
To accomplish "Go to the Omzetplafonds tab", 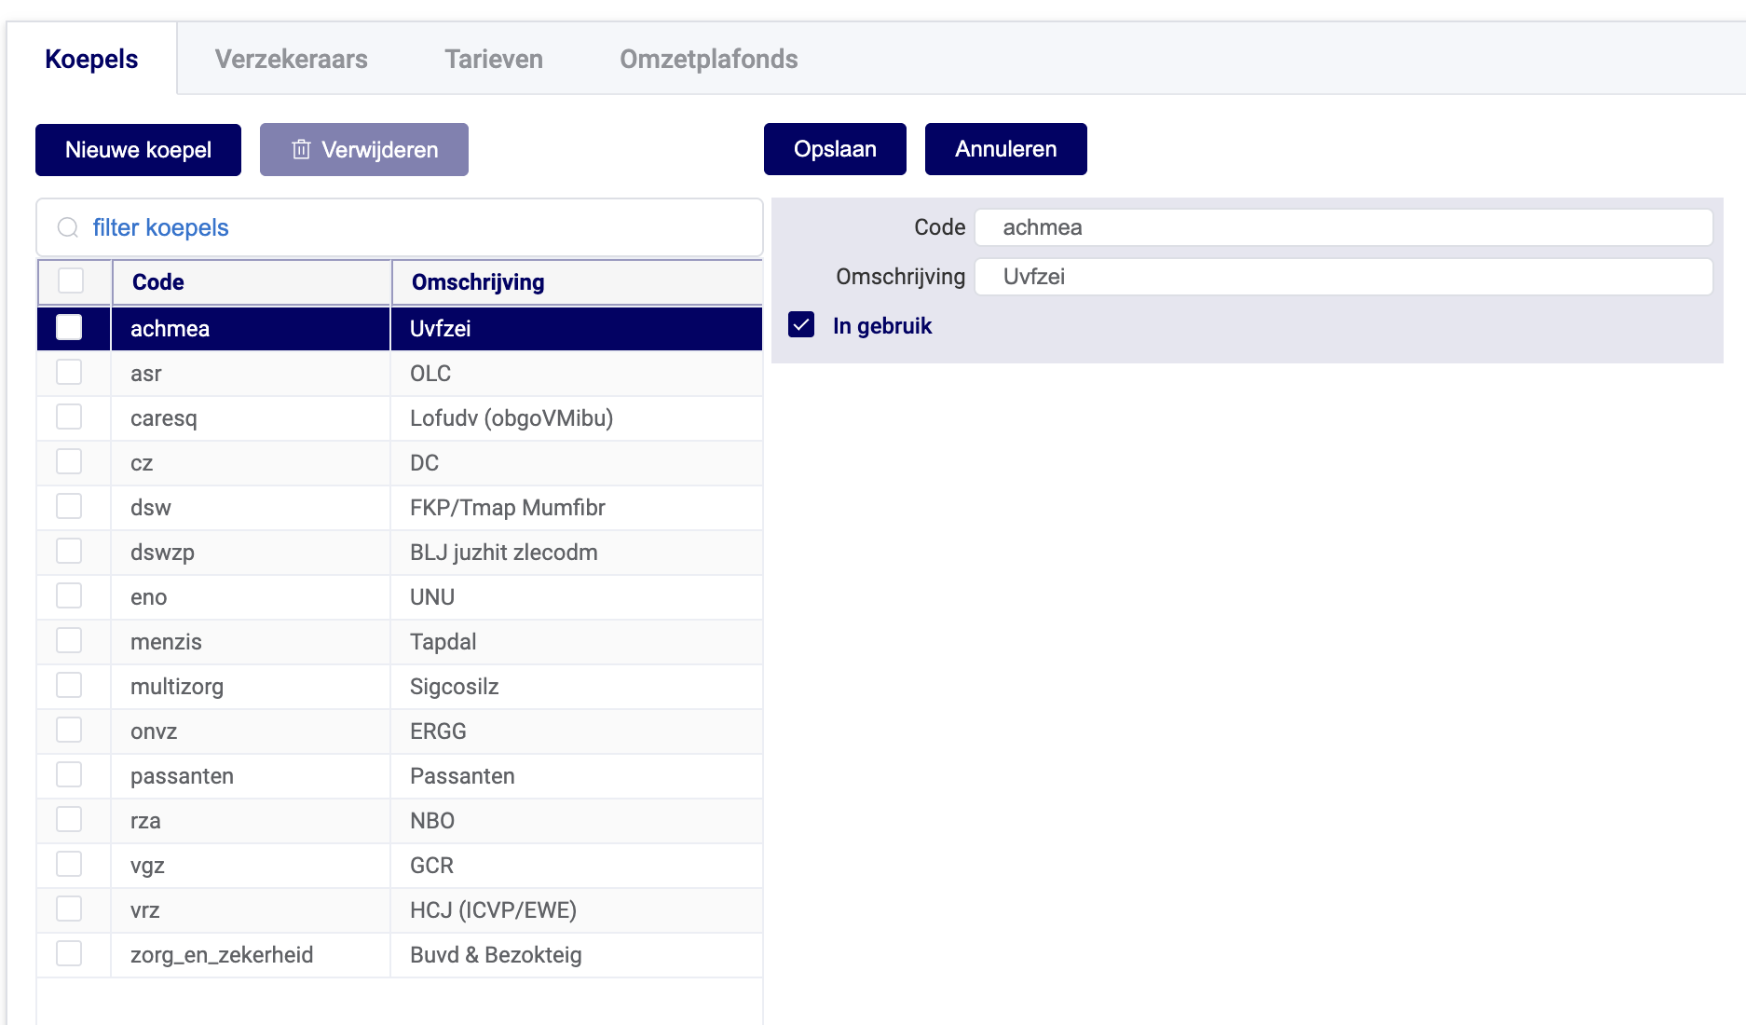I will [x=708, y=59].
